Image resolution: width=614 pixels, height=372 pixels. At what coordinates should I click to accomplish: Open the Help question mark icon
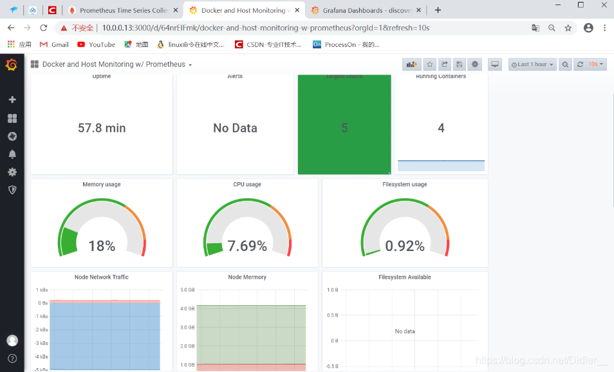(x=12, y=358)
